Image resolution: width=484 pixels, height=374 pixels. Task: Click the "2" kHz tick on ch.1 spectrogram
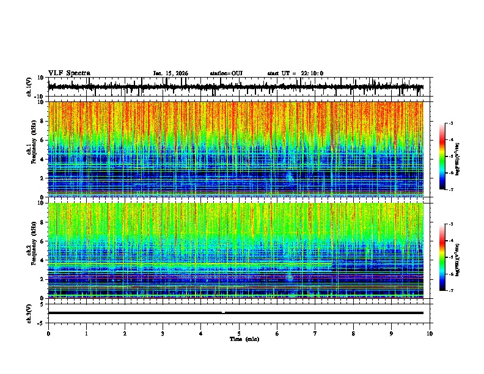tap(43, 178)
